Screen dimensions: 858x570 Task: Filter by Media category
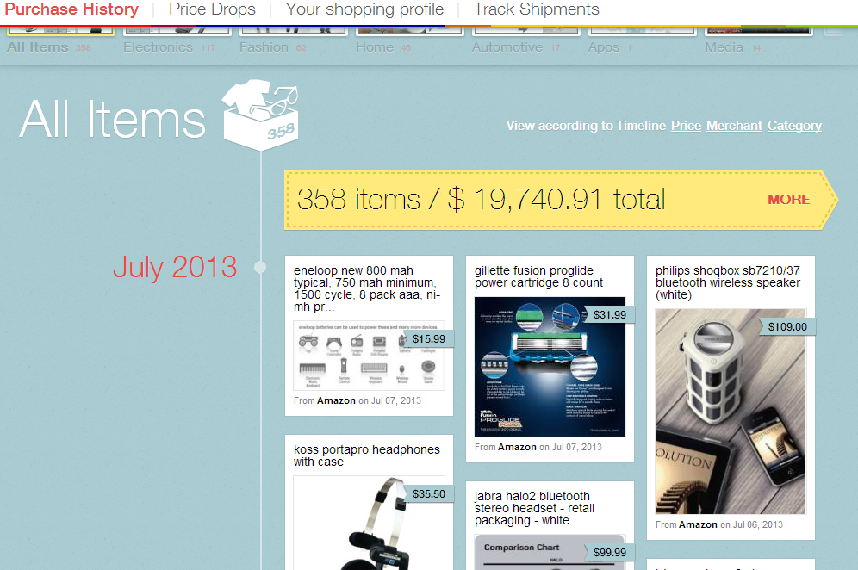pyautogui.click(x=733, y=47)
